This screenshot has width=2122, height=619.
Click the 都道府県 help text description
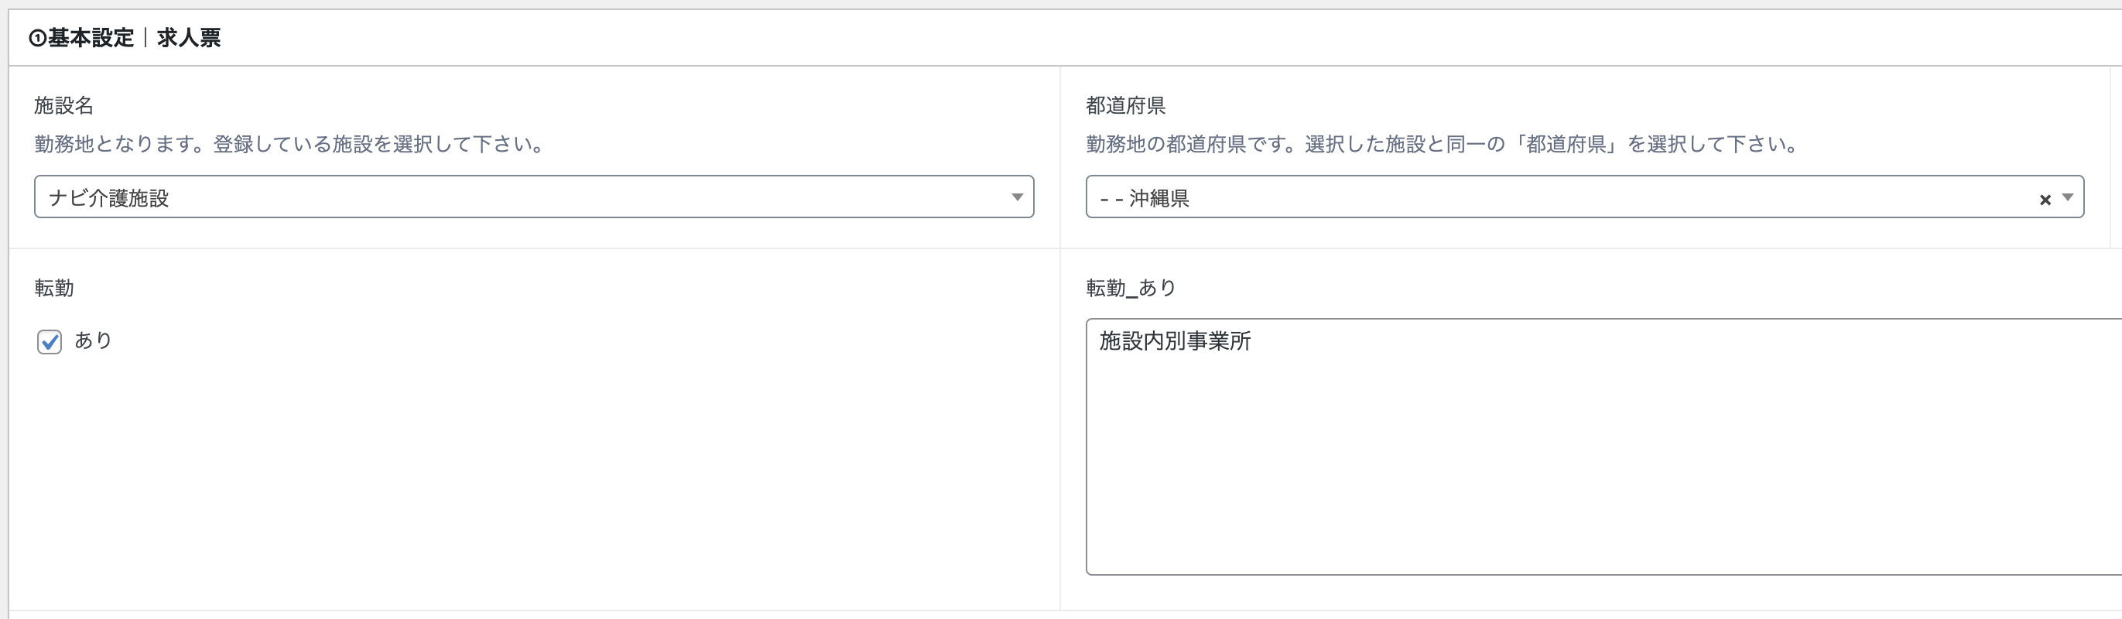1443,145
